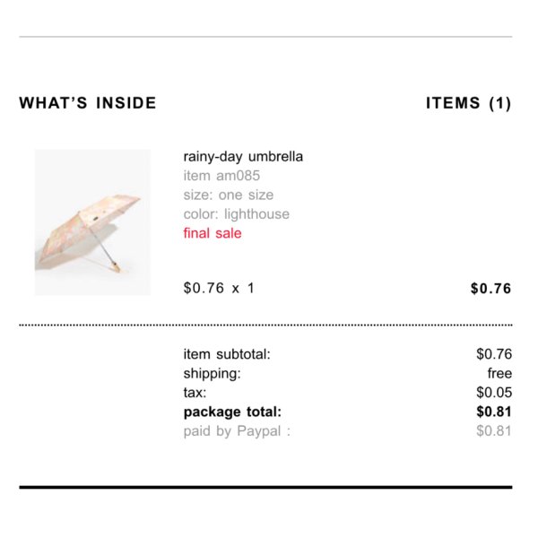
Task: Click the item subtotal $0.76 amount
Action: (494, 354)
